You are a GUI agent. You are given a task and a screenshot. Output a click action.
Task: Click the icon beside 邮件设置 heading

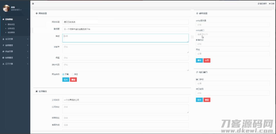coord(197,13)
